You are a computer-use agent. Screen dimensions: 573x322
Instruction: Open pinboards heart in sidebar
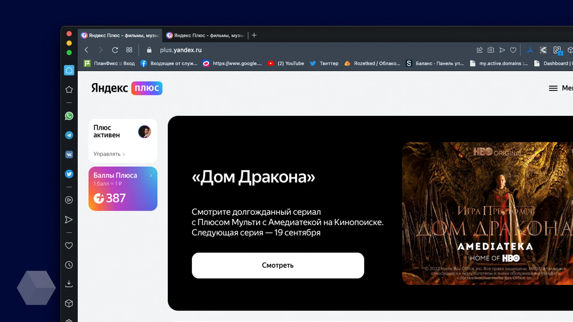click(69, 246)
